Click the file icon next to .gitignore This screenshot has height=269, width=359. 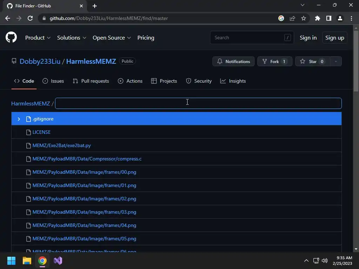click(x=28, y=119)
